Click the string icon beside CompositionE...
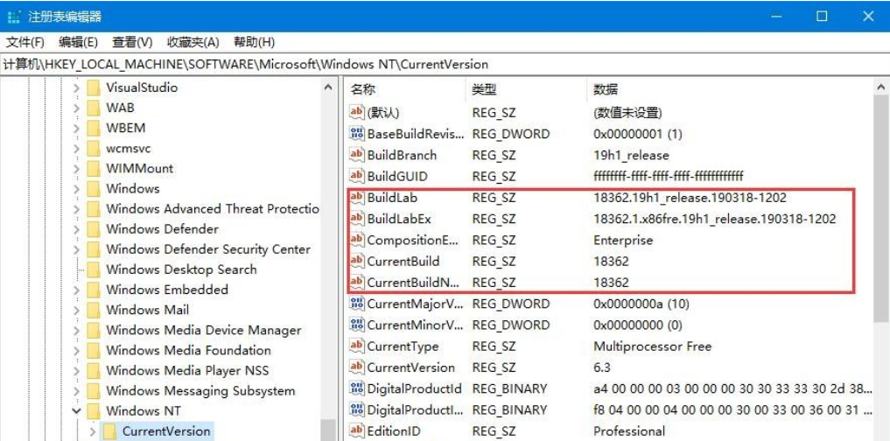This screenshot has width=890, height=441. coord(356,240)
